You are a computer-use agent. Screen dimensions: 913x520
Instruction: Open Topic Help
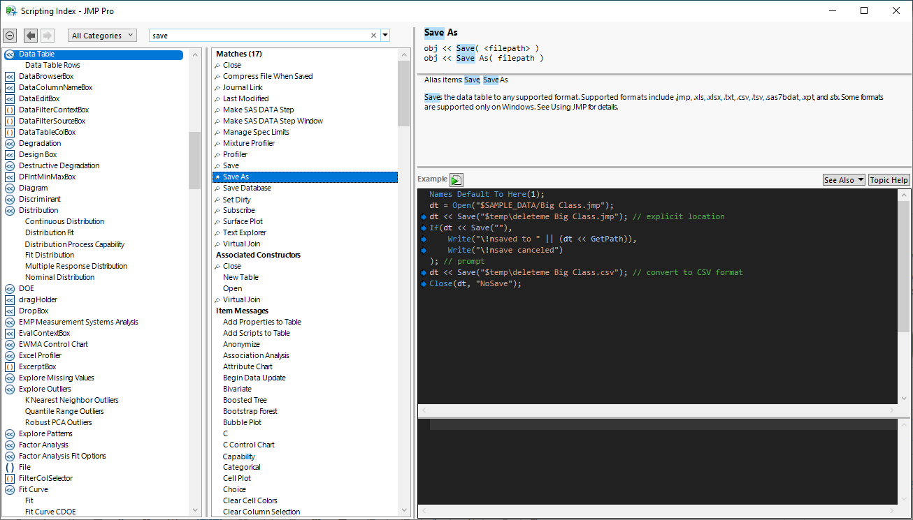(889, 180)
